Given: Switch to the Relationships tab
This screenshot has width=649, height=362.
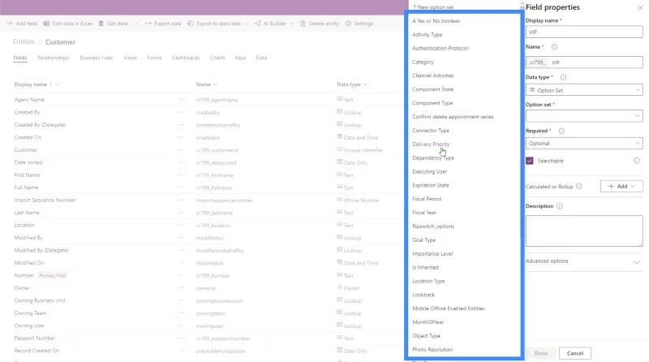Looking at the screenshot, I should [x=53, y=58].
